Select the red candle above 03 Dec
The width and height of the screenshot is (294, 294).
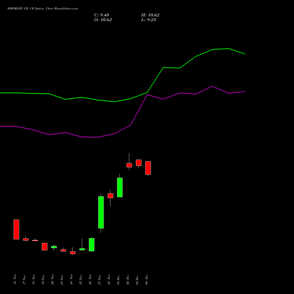coord(139,163)
